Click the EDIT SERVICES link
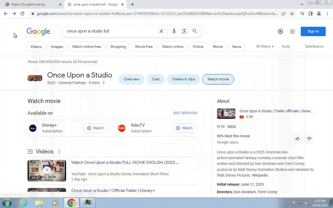 (185, 113)
